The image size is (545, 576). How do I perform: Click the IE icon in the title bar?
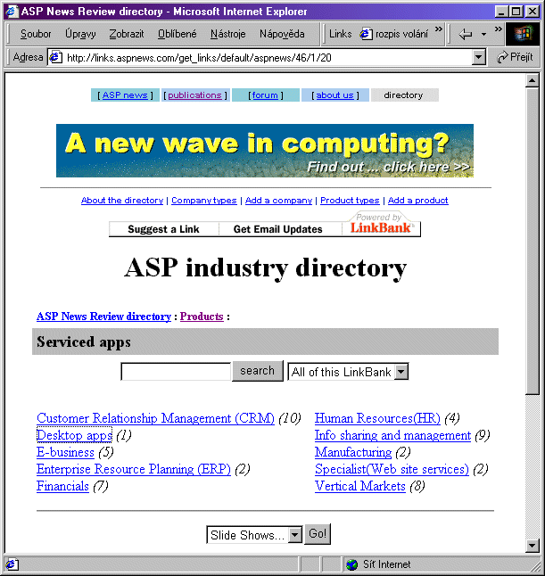(12, 11)
